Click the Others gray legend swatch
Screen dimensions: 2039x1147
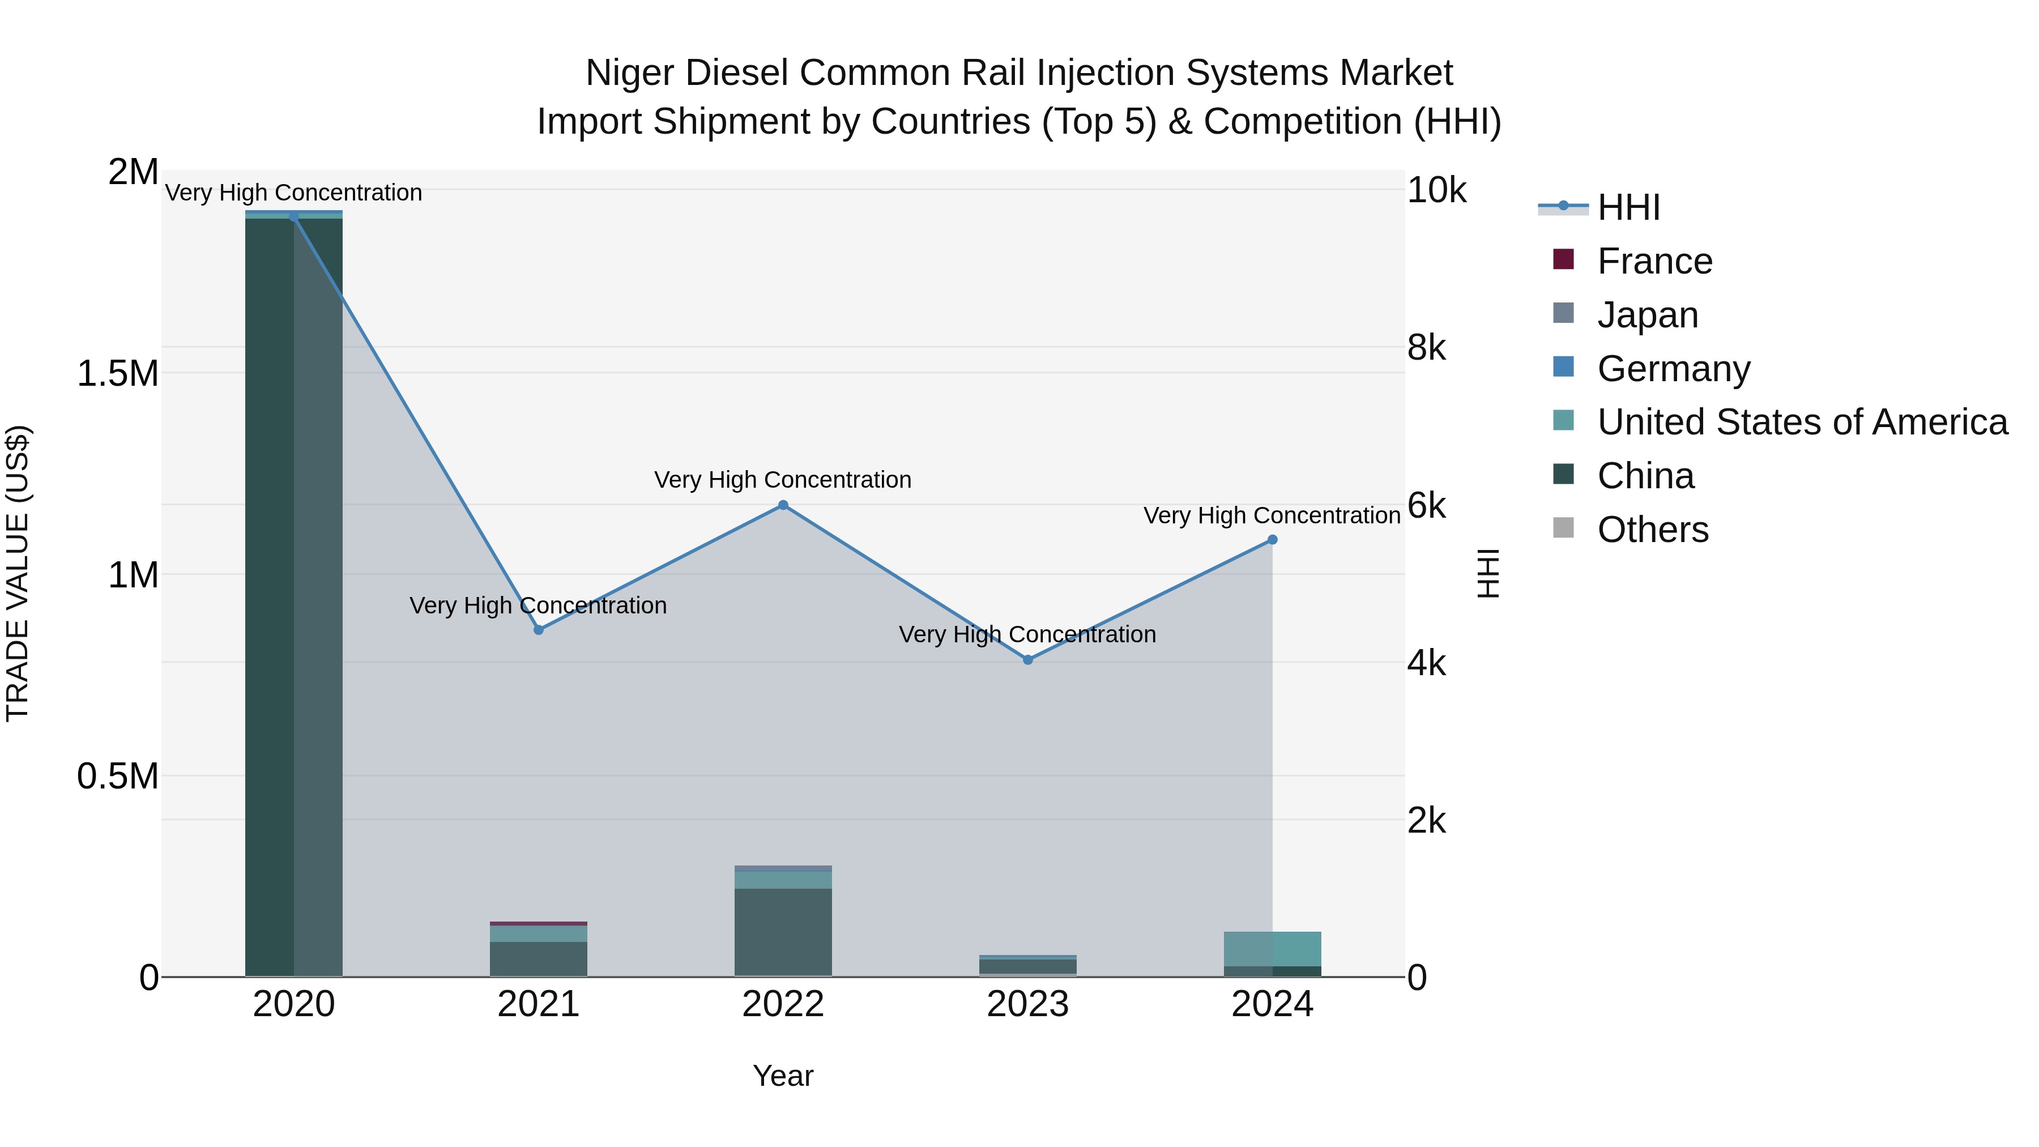1563,528
